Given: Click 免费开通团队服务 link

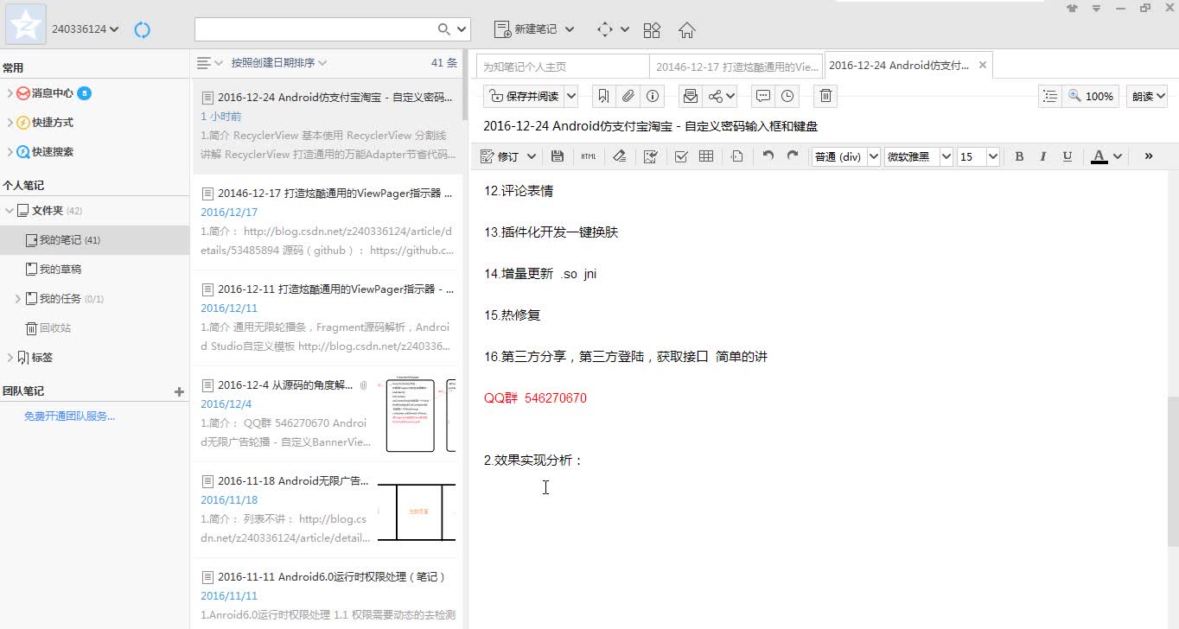Looking at the screenshot, I should pos(69,416).
